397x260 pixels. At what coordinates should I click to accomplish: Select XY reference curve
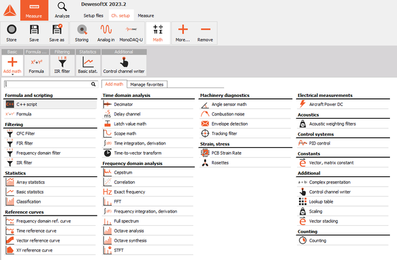pyautogui.click(x=50, y=250)
